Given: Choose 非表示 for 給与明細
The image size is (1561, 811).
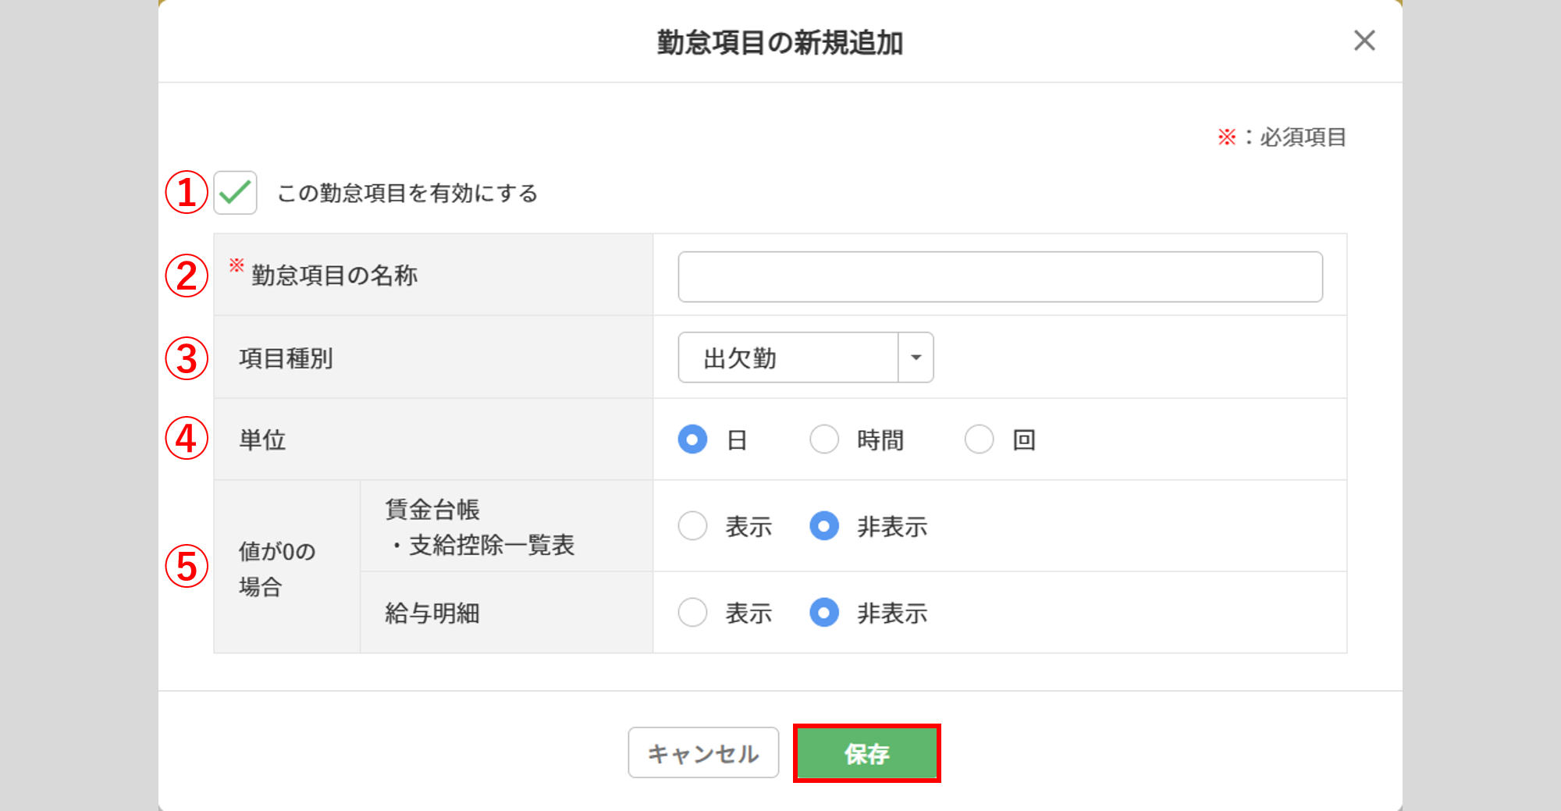Looking at the screenshot, I should [824, 613].
